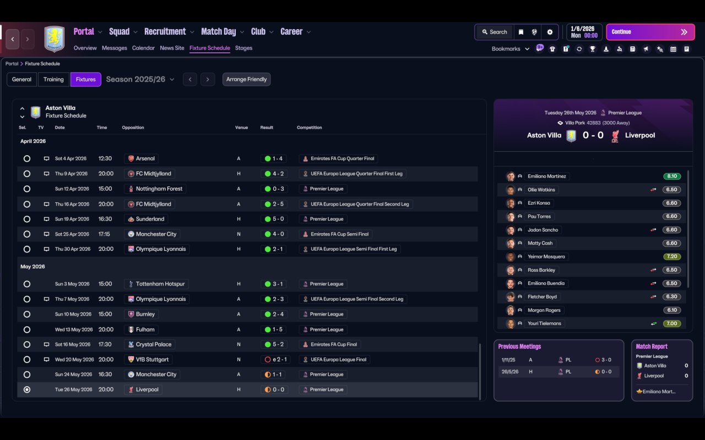705x440 pixels.
Task: Switch to the Calendar tab
Action: pos(143,48)
